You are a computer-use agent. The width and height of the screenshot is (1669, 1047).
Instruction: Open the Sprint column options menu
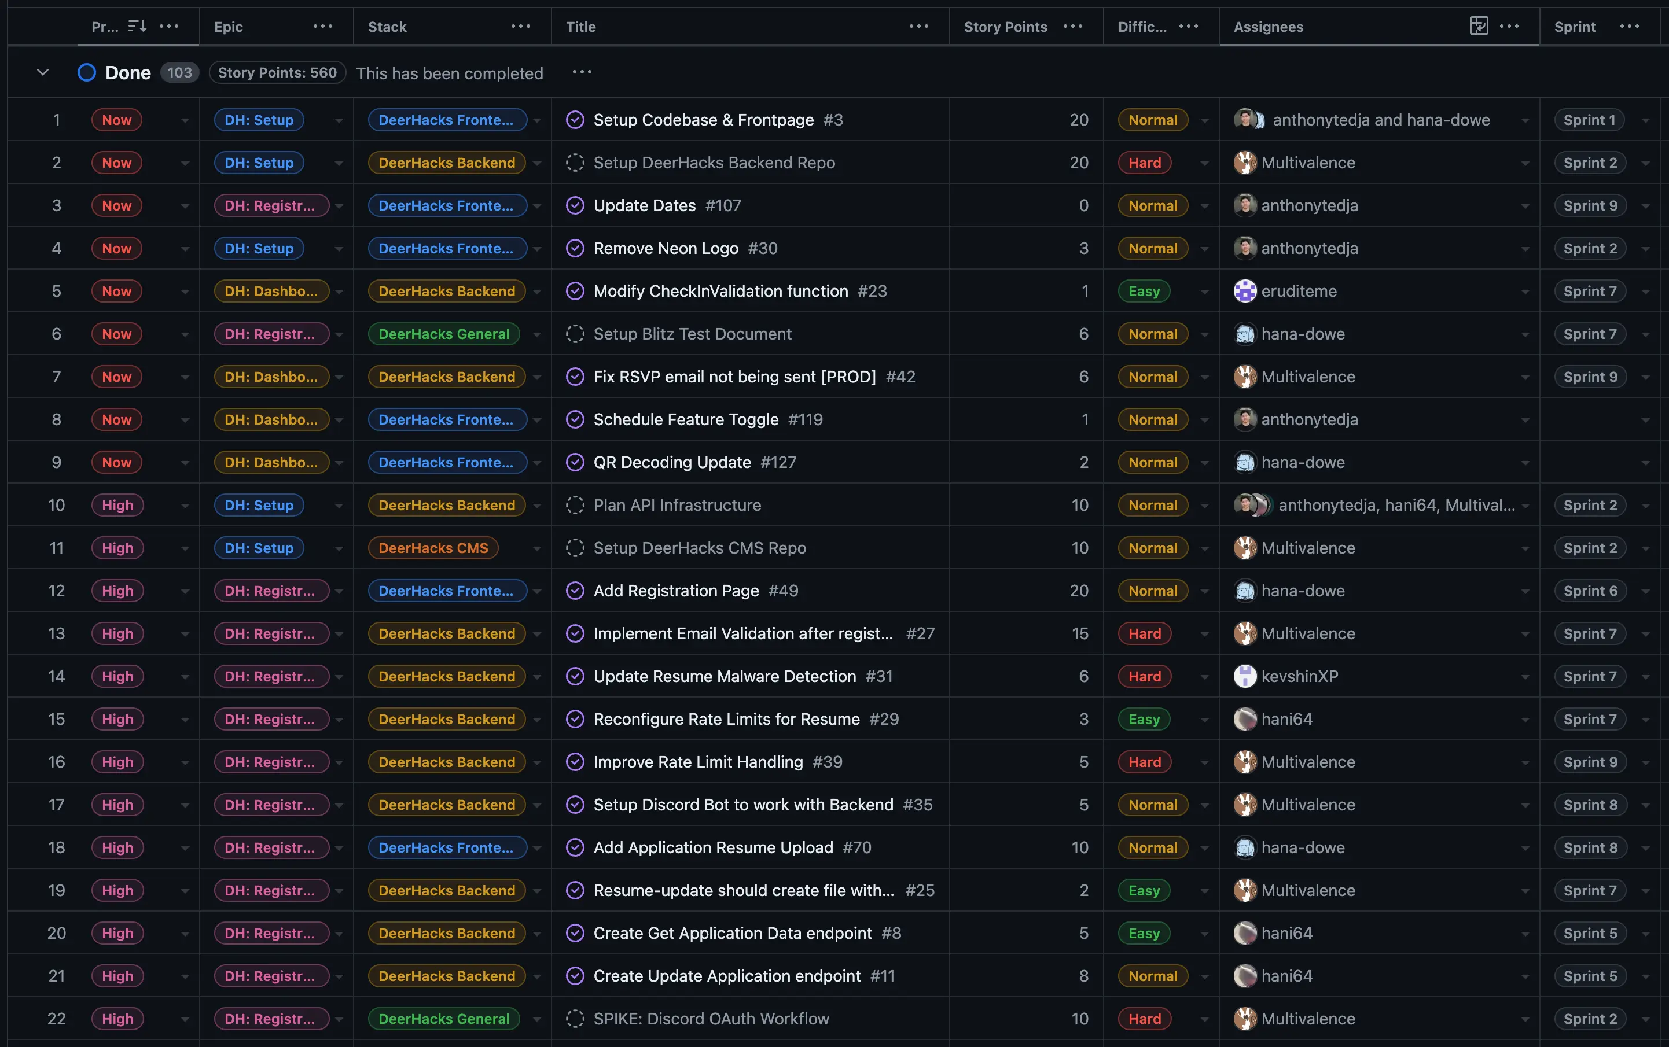1630,26
